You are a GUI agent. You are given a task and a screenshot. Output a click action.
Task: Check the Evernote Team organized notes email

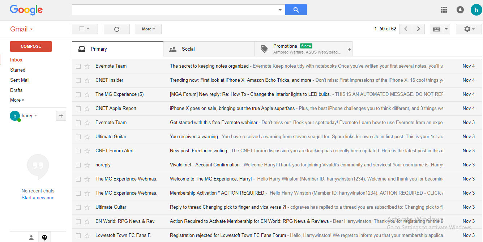(78, 66)
